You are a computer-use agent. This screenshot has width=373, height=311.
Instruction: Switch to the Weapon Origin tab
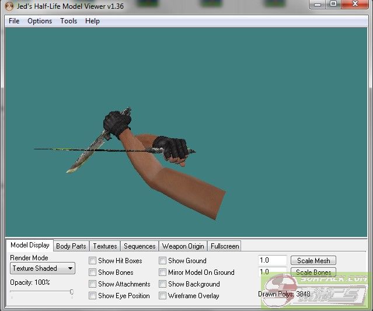point(183,246)
